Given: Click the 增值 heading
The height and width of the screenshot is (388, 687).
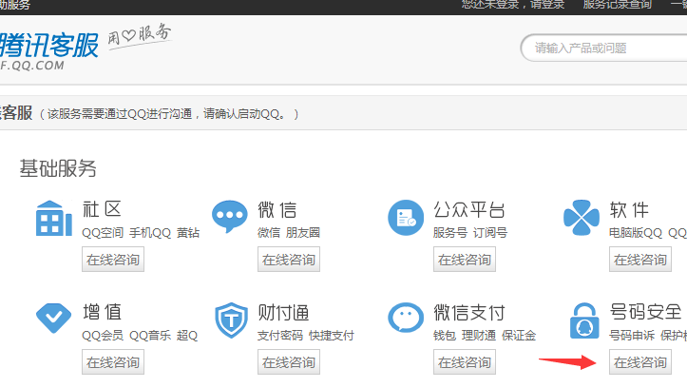Looking at the screenshot, I should pyautogui.click(x=102, y=312).
